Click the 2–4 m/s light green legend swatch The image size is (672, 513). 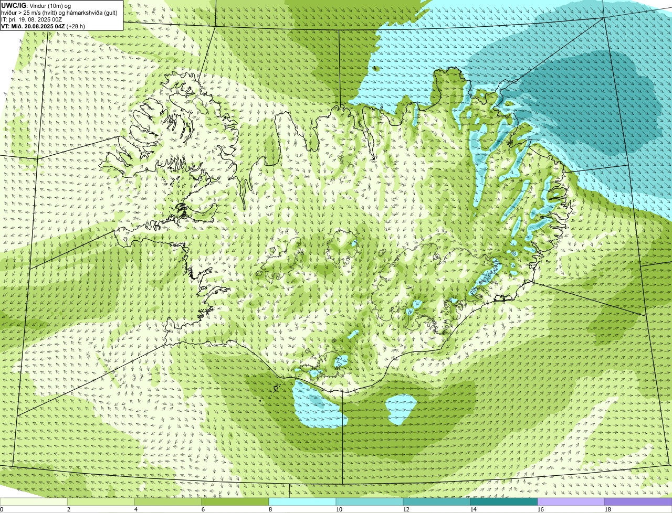tap(101, 502)
